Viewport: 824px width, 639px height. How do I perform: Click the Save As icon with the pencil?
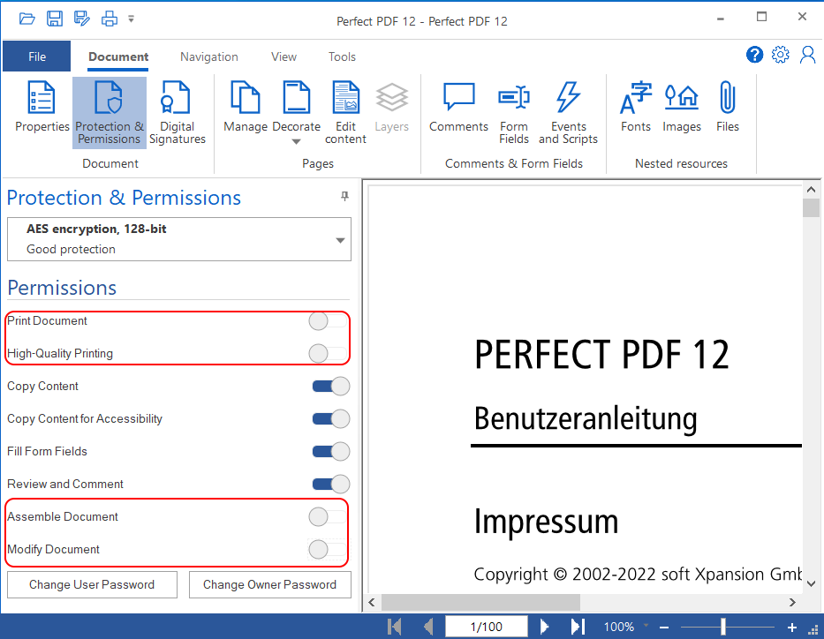point(82,19)
